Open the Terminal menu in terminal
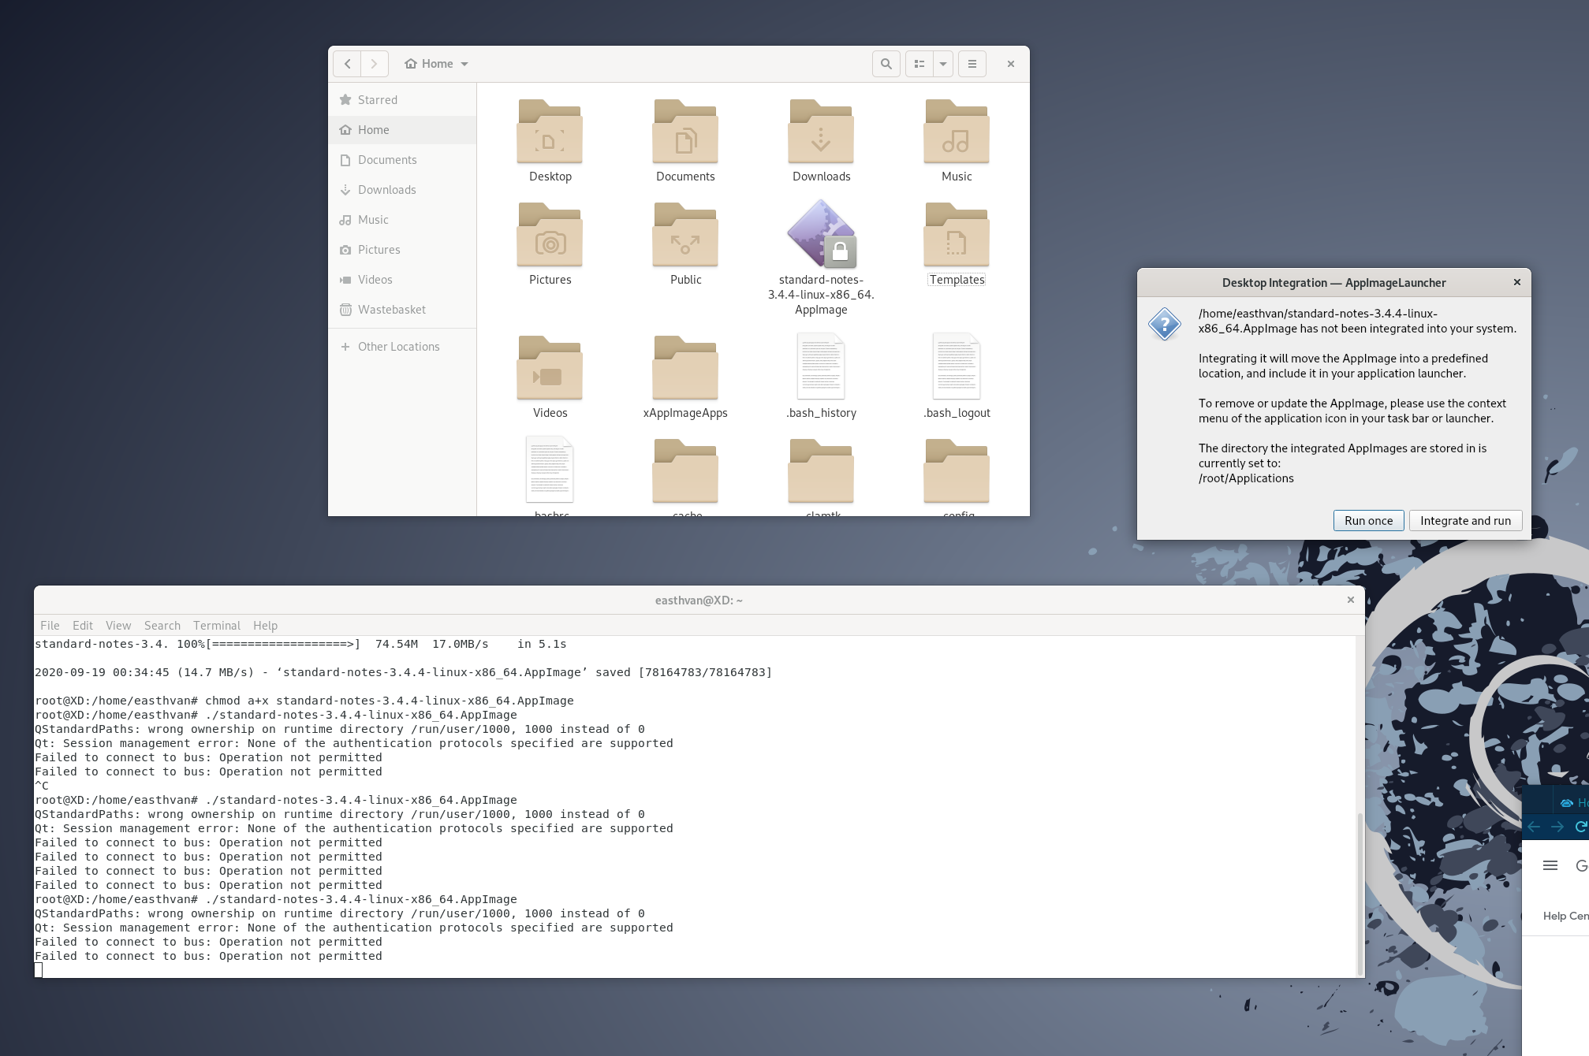 [x=217, y=626]
